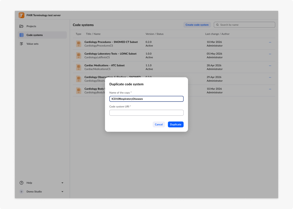
Task: Expand the Demo Studio account chevron
Action: (x=62, y=191)
